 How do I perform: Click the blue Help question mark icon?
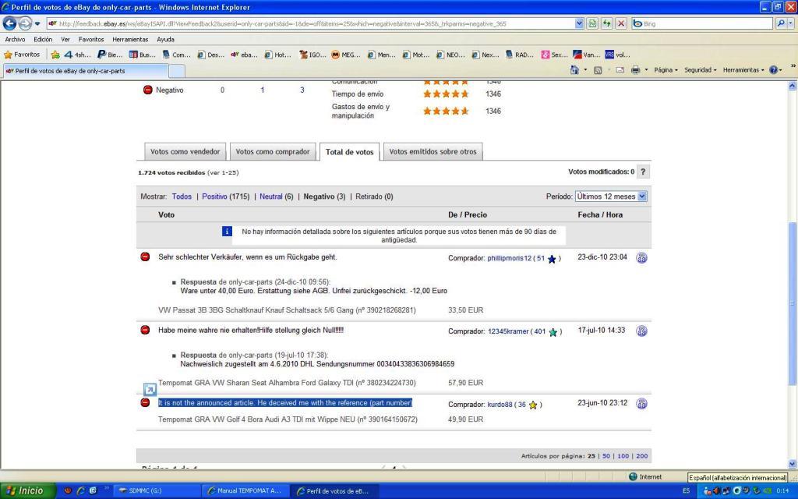(x=773, y=69)
